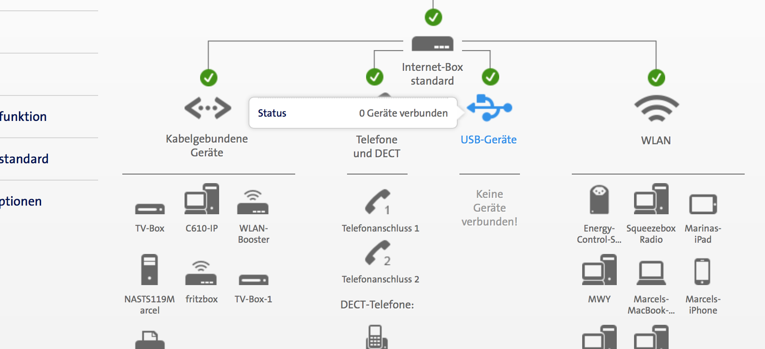Open the fritzbox router device
This screenshot has height=349, width=765.
tap(201, 273)
